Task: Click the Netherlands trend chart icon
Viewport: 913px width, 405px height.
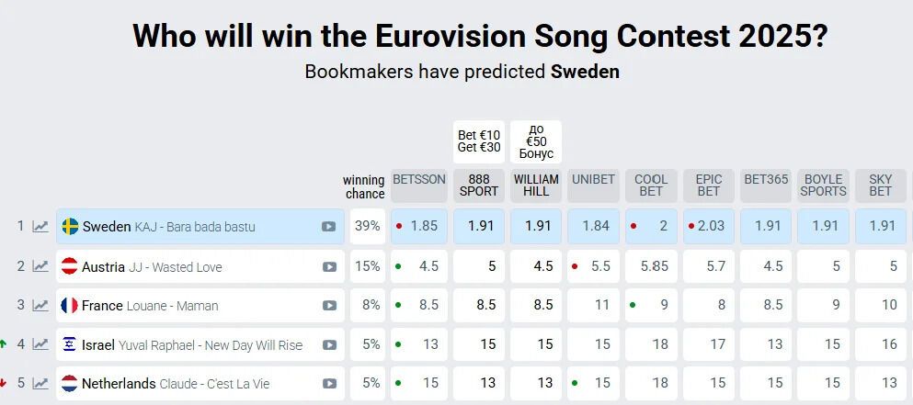Action: pyautogui.click(x=40, y=383)
